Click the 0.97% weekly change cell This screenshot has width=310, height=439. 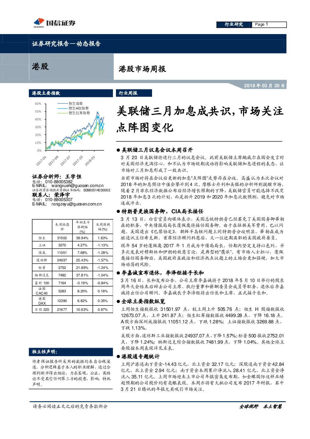[x=102, y=310]
